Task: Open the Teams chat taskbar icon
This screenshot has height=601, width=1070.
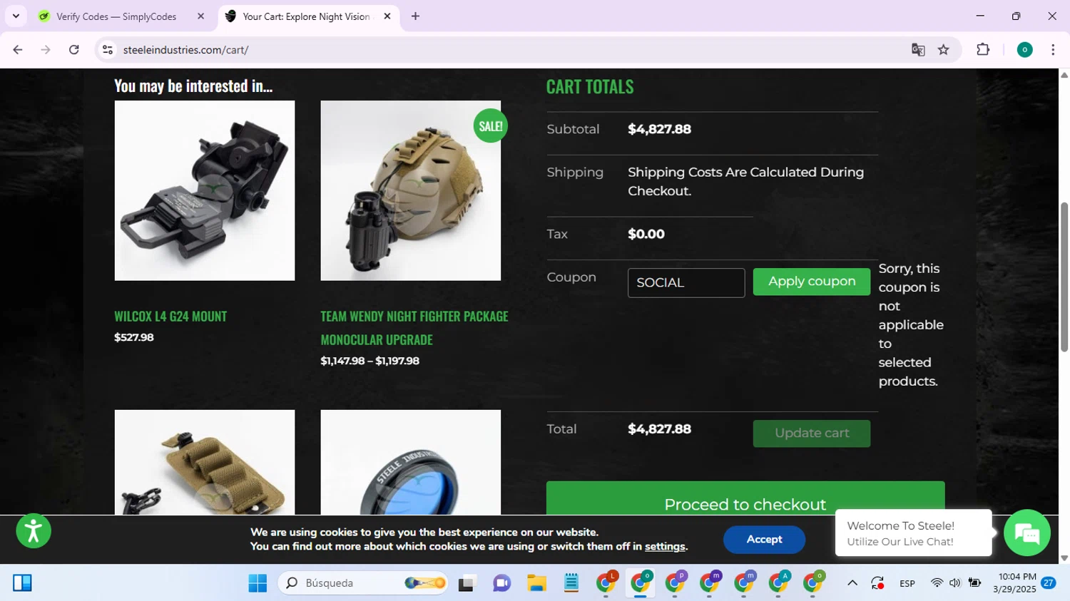Action: [501, 583]
